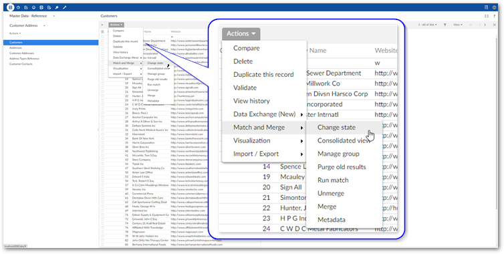Click the Dentalaw Divsn Hlth Care name
The image size is (504, 254).
148,198
